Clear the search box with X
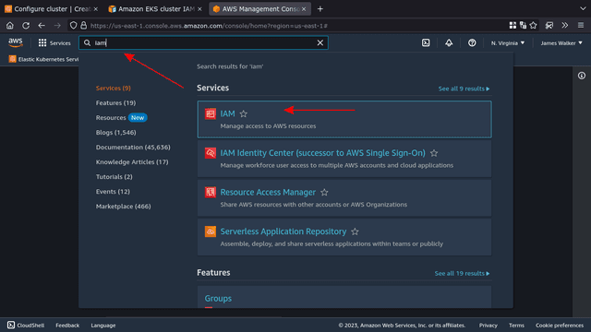This screenshot has height=332, width=591. pyautogui.click(x=320, y=43)
